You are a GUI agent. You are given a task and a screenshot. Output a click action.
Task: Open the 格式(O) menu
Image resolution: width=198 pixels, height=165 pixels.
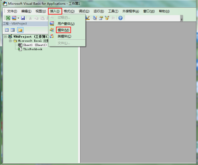(x=69, y=11)
